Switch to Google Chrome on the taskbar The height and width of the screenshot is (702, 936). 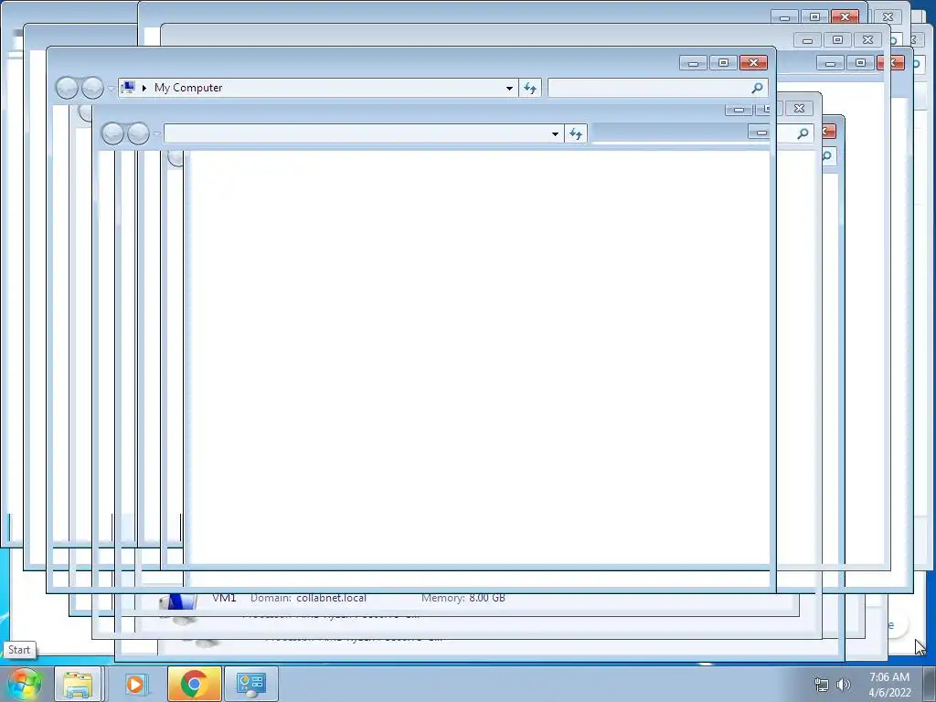(195, 684)
